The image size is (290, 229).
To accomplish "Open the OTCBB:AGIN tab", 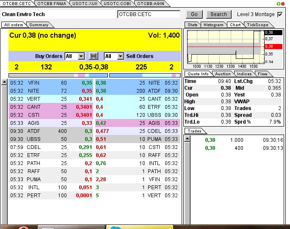I will 151,4.
